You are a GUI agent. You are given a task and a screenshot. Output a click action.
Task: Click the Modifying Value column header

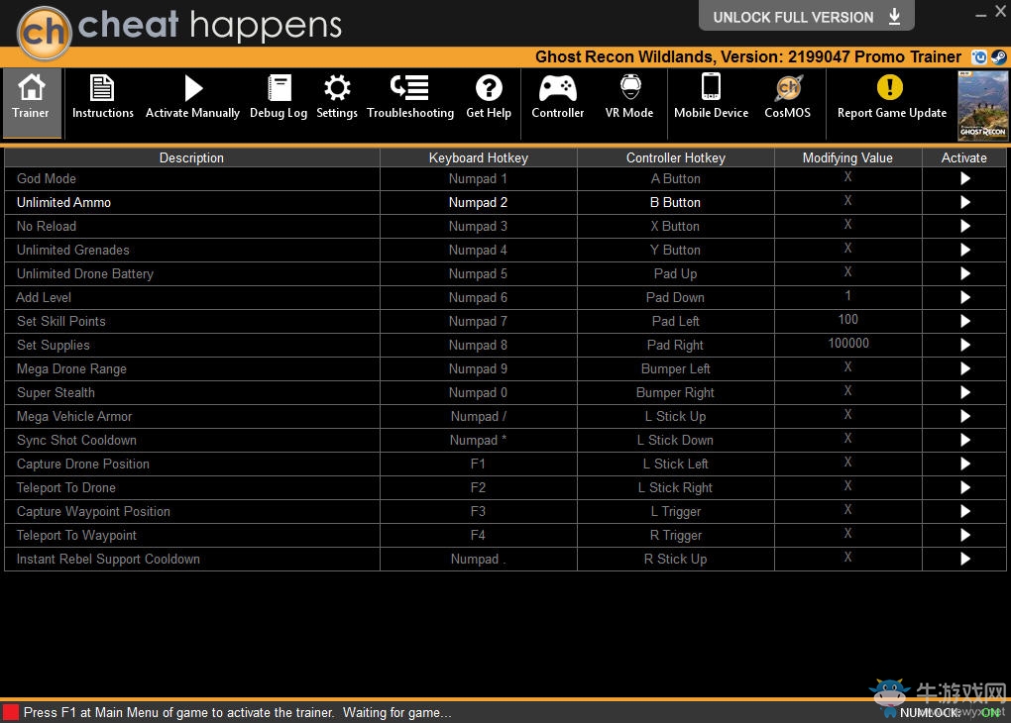pyautogui.click(x=847, y=157)
